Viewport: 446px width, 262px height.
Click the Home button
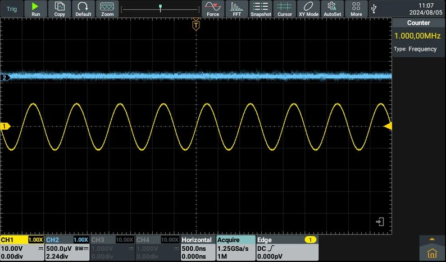[431, 252]
